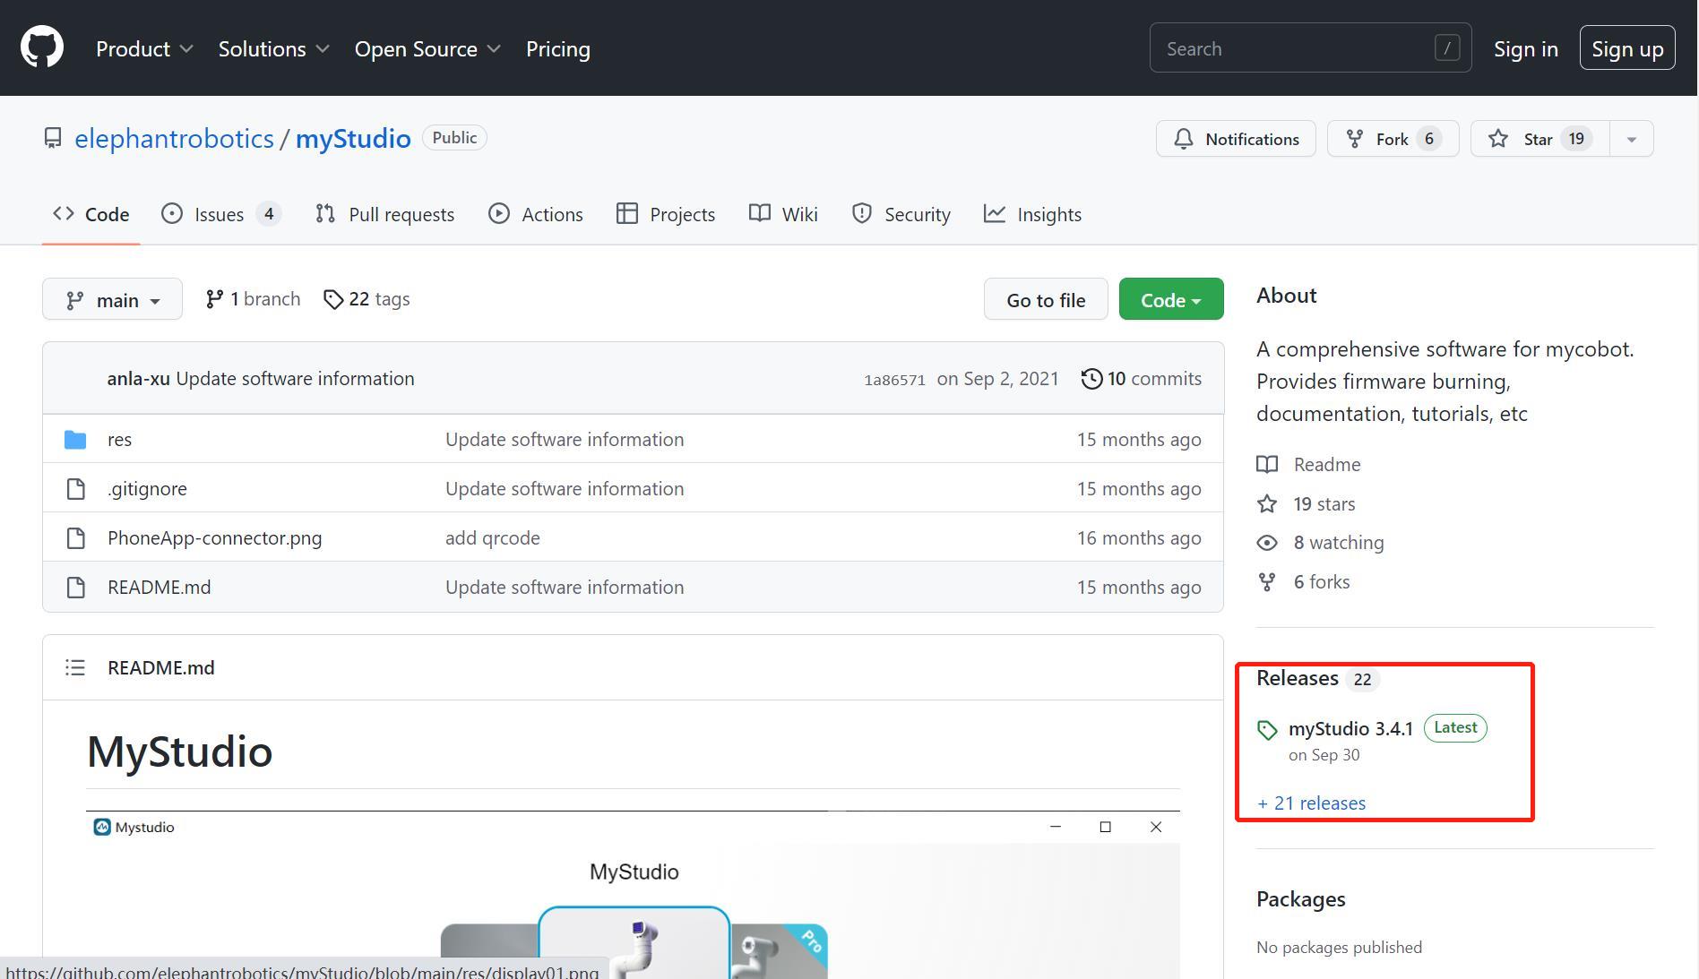
Task: Open the Pull requests tab
Action: click(x=384, y=214)
